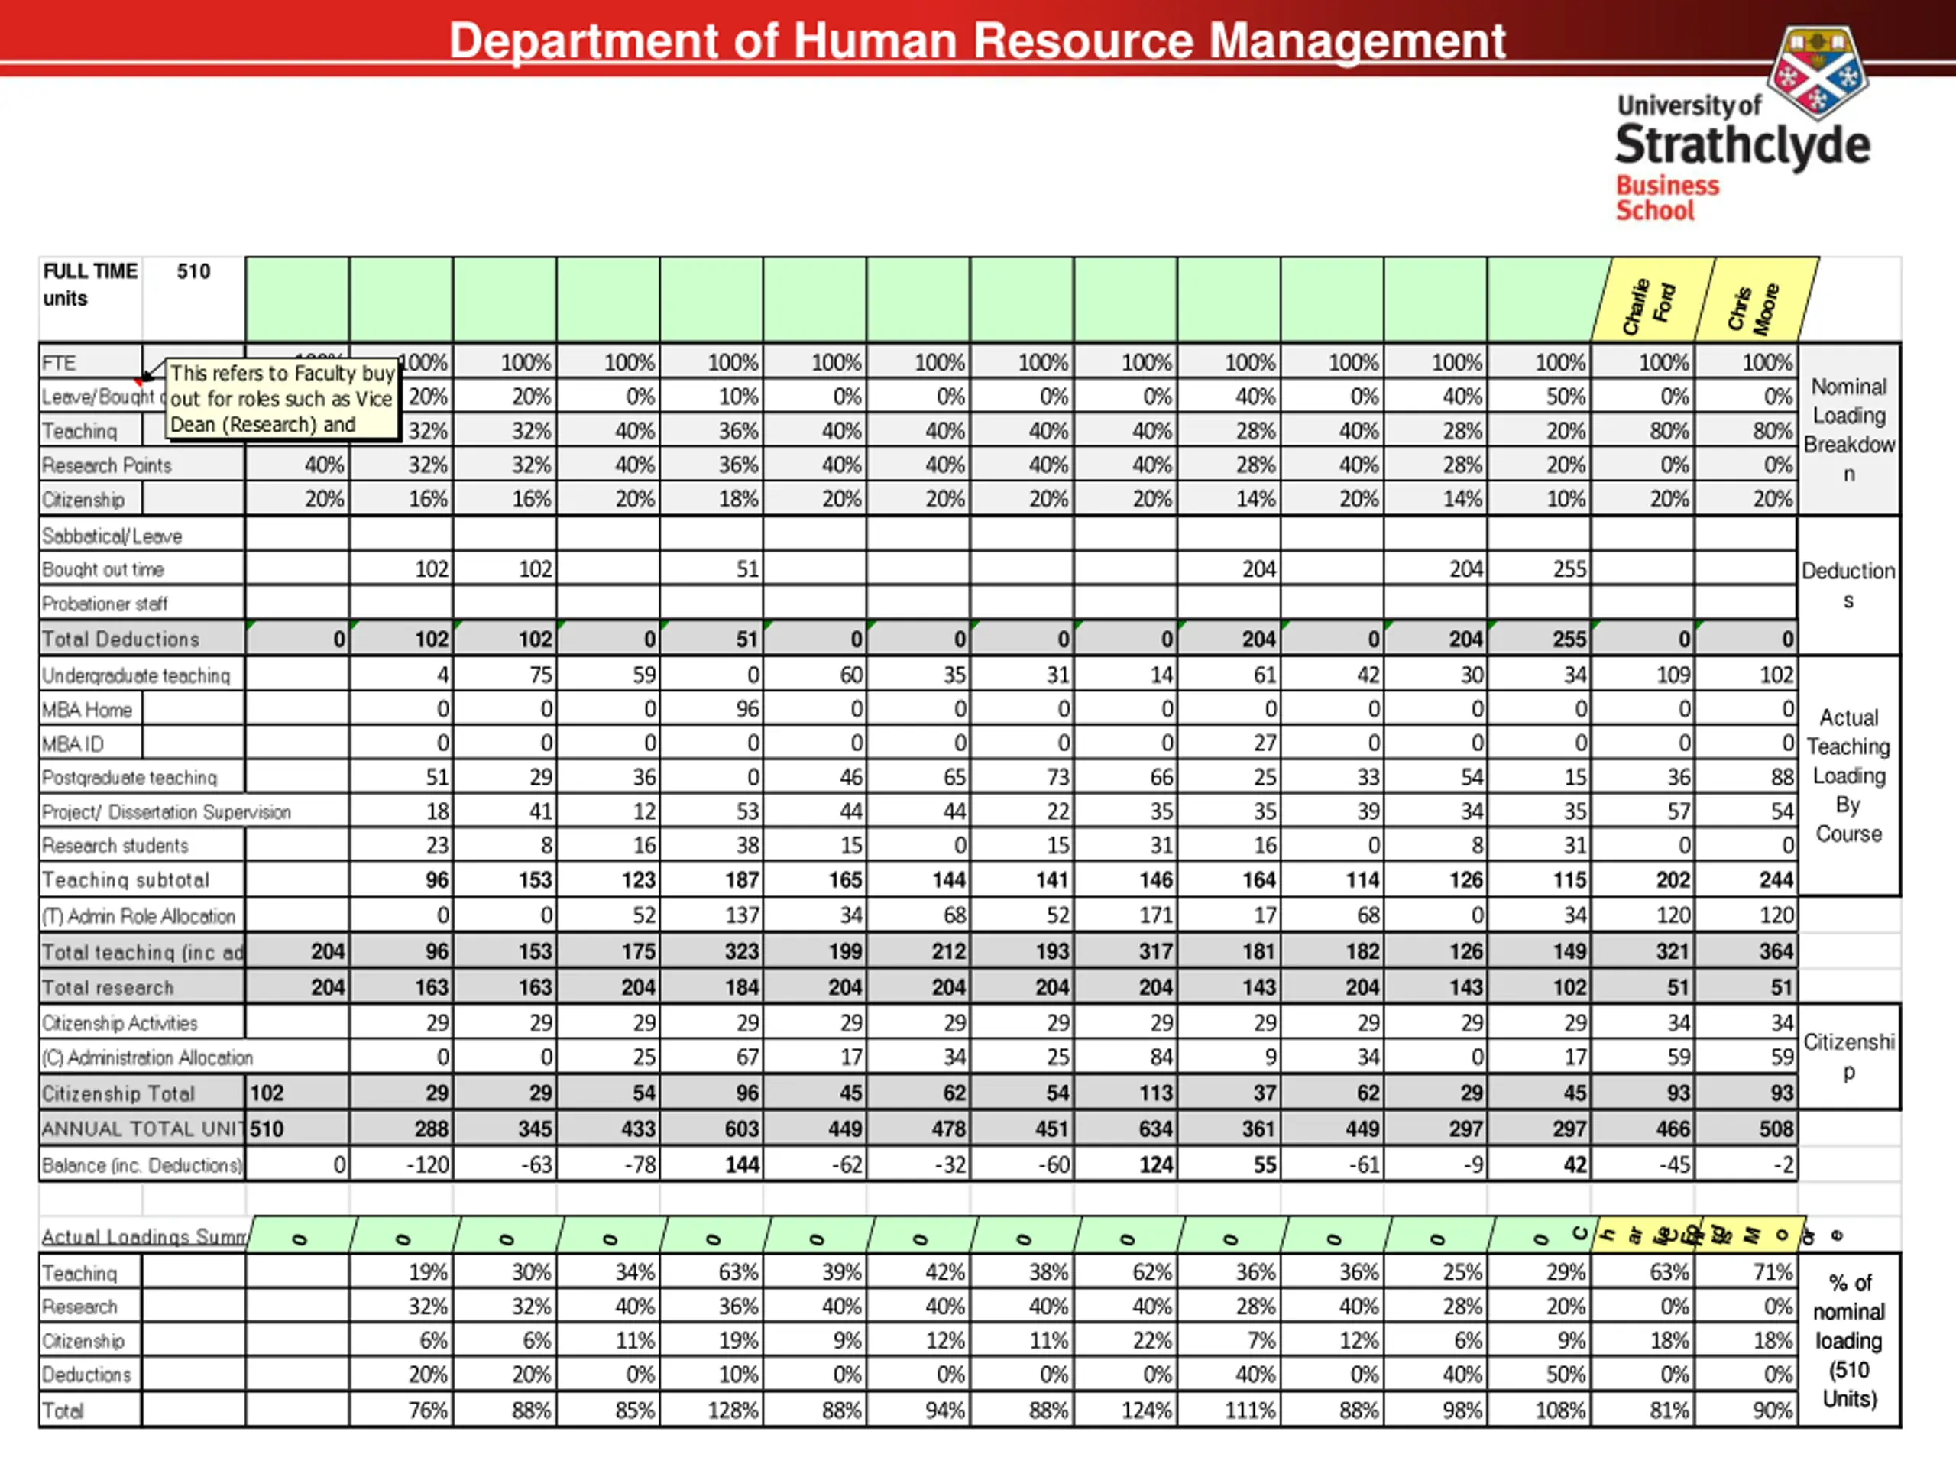
Task: Click the Business School text under Strathclyde
Action: (x=1667, y=198)
